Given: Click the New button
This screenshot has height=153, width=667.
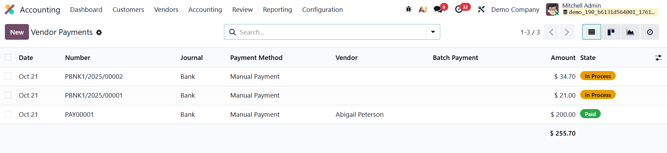Looking at the screenshot, I should pos(17,32).
